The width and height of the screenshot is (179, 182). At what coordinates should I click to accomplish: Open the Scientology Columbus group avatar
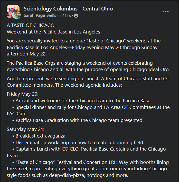click(x=13, y=10)
